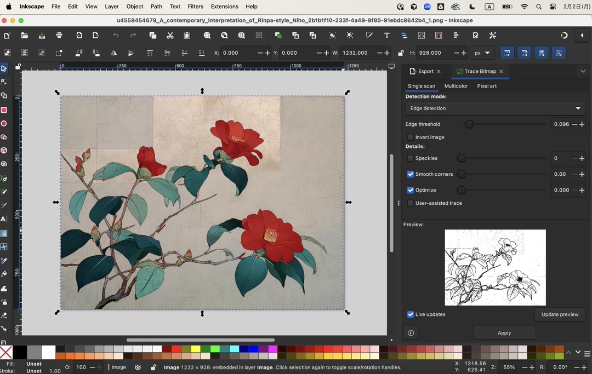Open the px units dropdown
The image size is (592, 374).
point(482,53)
